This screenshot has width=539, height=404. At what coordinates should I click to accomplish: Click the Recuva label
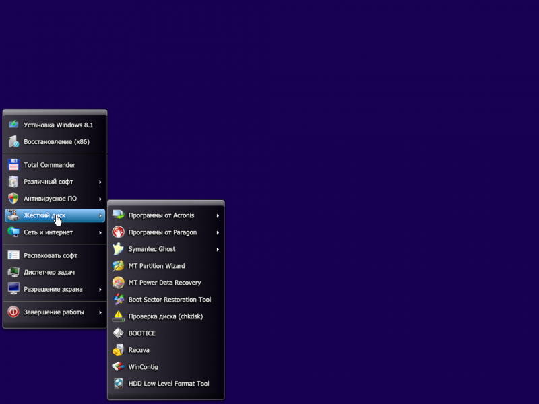pos(139,350)
